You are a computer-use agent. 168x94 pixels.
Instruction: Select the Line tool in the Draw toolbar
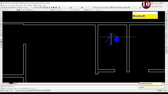point(1,13)
